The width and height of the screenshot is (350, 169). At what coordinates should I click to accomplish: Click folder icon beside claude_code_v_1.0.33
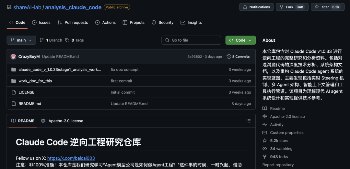pyautogui.click(x=14, y=69)
